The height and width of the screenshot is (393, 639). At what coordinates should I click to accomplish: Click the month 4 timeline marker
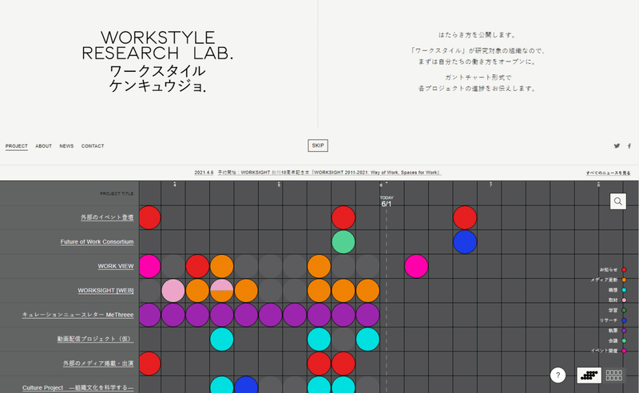point(175,185)
